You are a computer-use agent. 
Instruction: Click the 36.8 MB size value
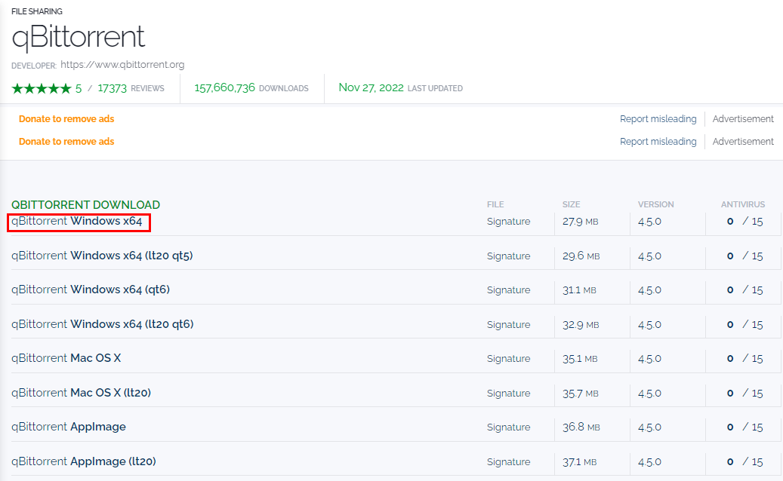[581, 427]
